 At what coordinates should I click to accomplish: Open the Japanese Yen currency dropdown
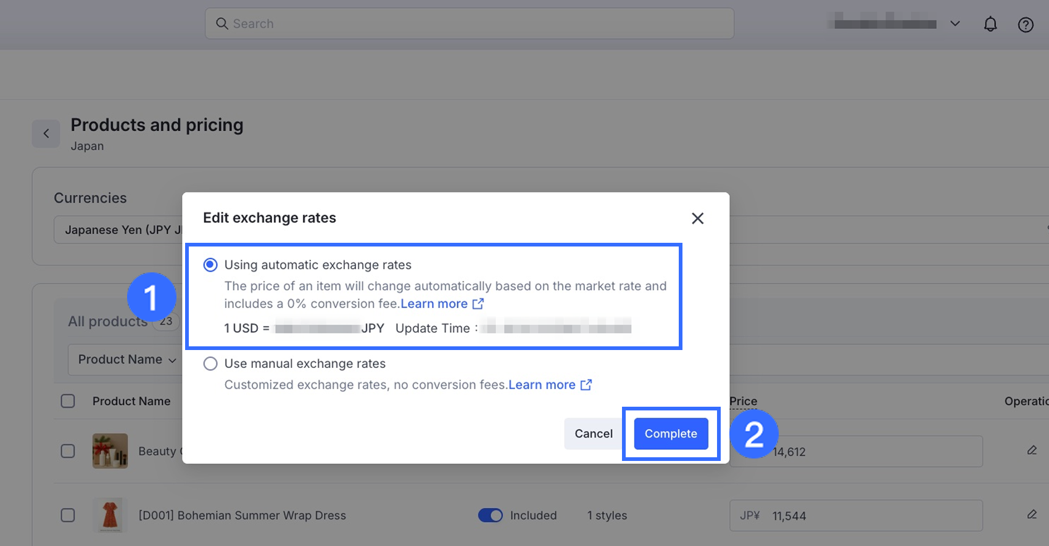pos(117,230)
